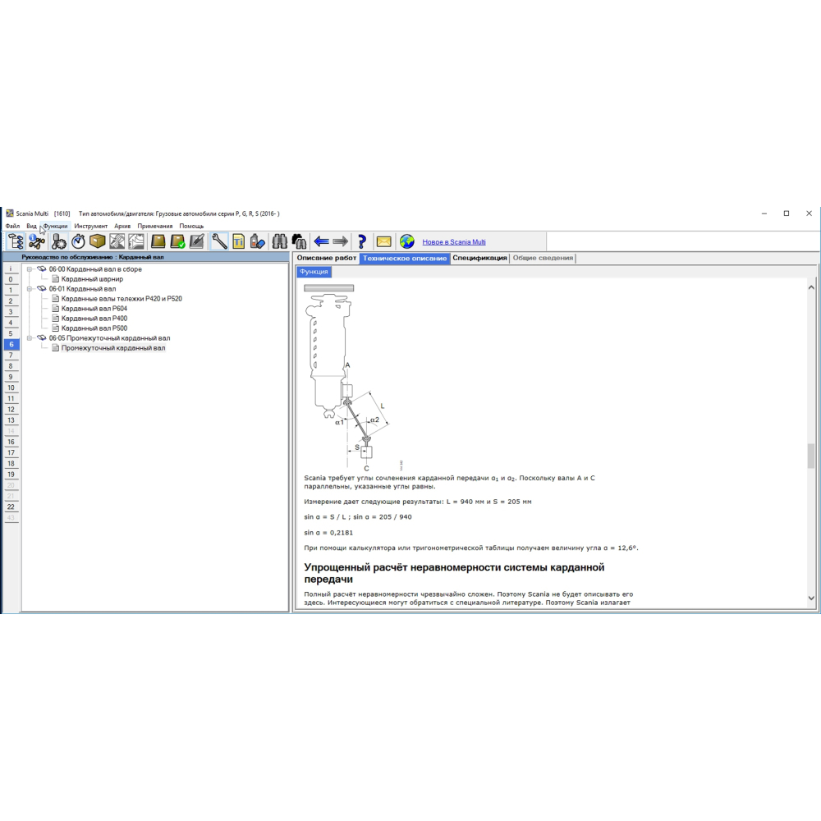The image size is (821, 821).
Task: Switch to the Спецификация tab
Action: click(479, 258)
